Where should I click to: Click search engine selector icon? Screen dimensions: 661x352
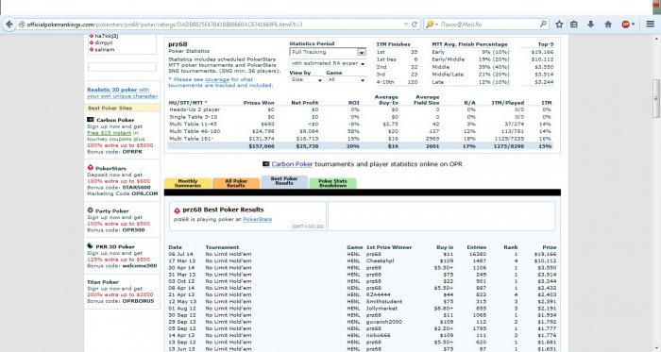click(432, 25)
